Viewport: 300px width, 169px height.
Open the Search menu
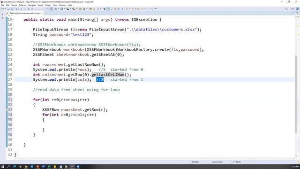(x=40, y=5)
